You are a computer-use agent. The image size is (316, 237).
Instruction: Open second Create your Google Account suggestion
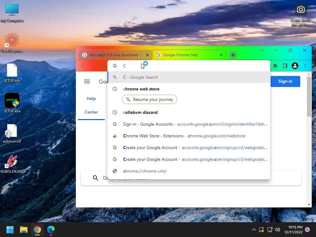[189, 159]
